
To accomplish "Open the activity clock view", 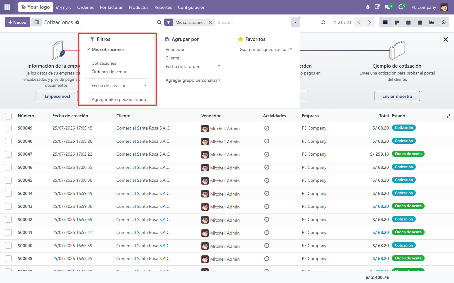I will [x=444, y=22].
